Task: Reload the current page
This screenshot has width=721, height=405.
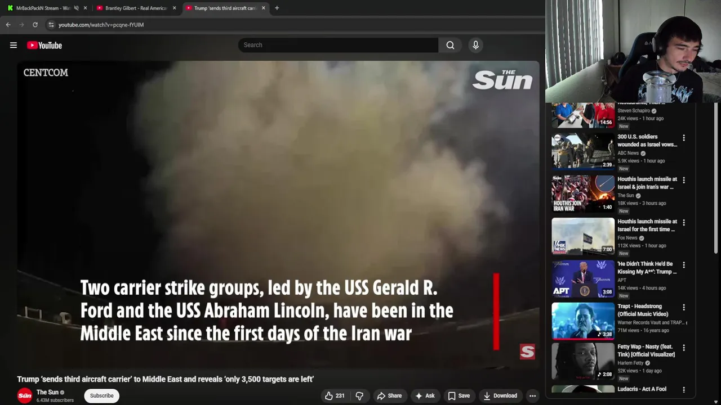Action: pyautogui.click(x=35, y=25)
